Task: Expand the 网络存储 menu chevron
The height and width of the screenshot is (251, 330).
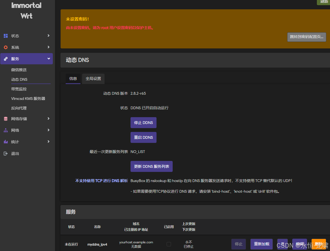Action: (x=48, y=119)
